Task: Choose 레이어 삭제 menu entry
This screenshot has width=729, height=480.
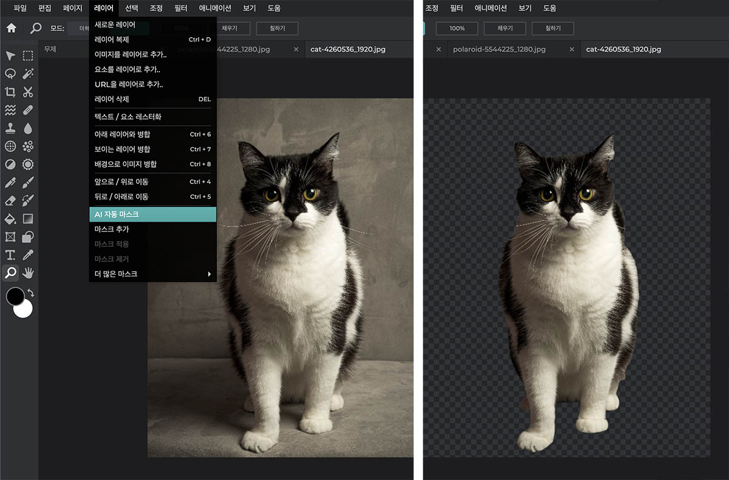Action: click(x=152, y=99)
